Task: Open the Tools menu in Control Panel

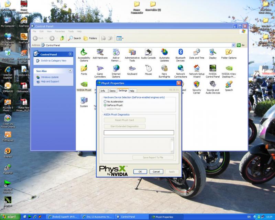Action: click(x=71, y=31)
